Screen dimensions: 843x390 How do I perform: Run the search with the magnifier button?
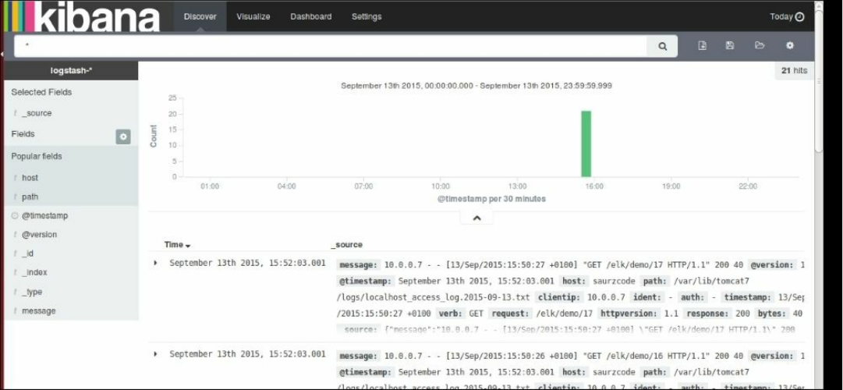click(x=662, y=46)
